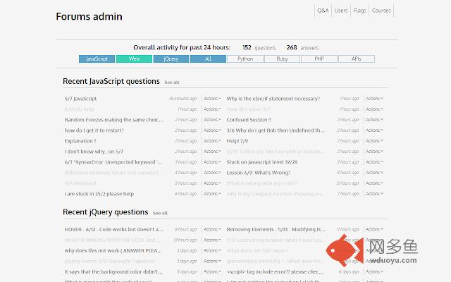Open '3/6 Why do I get Bob then Undefined th...' question

coord(276,130)
